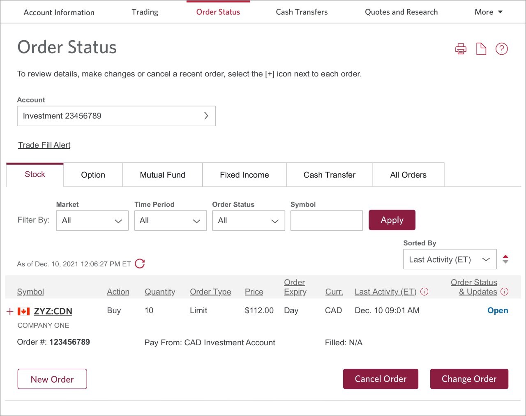The image size is (526, 416).
Task: Select the Stock tab
Action: 35,175
